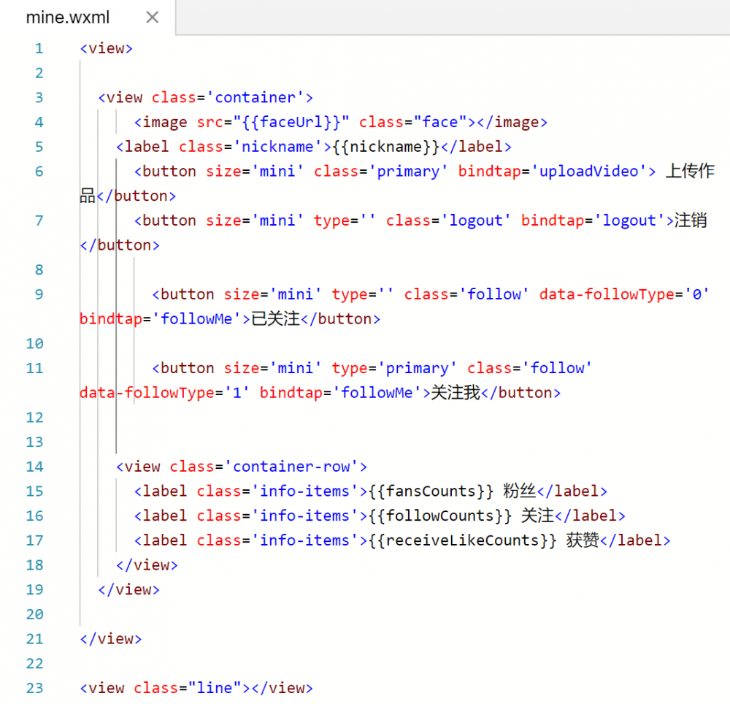This screenshot has width=730, height=704.
Task: Click the 'container' class value on line 3
Action: pos(255,98)
